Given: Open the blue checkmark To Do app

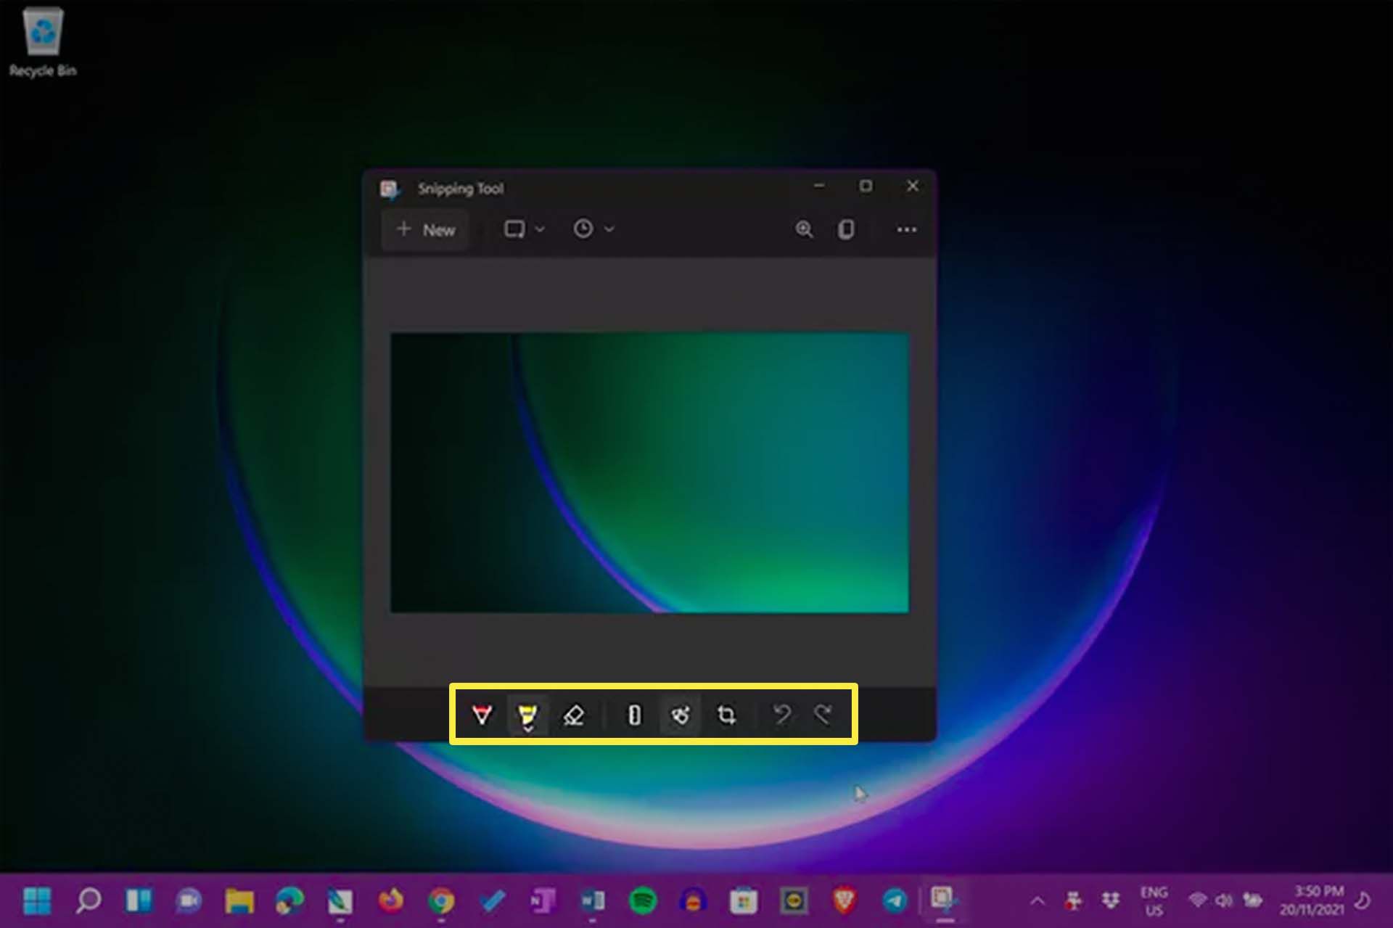Looking at the screenshot, I should [492, 901].
